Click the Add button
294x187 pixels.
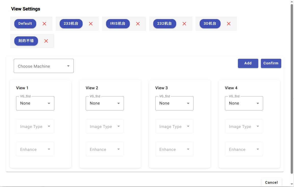[x=248, y=63]
